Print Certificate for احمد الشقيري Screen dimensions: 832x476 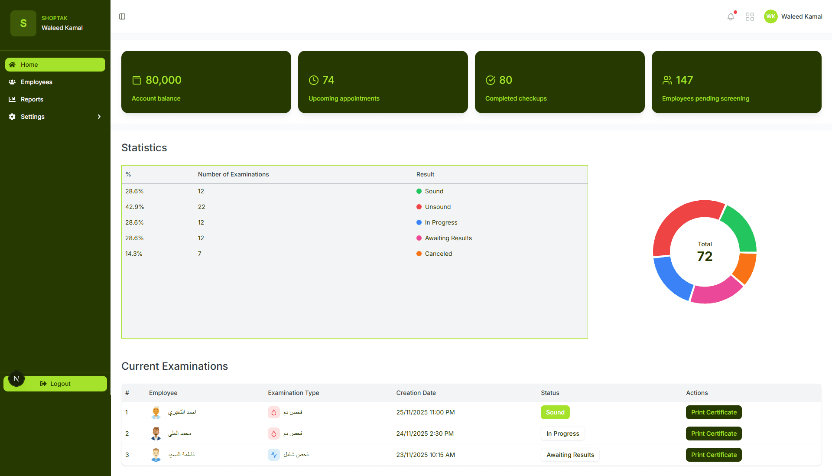(713, 412)
